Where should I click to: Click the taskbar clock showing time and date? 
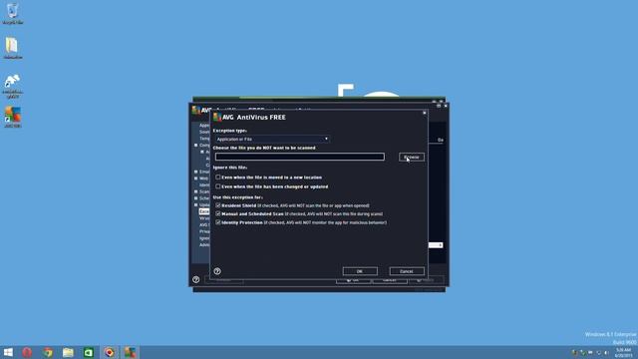pos(624,352)
